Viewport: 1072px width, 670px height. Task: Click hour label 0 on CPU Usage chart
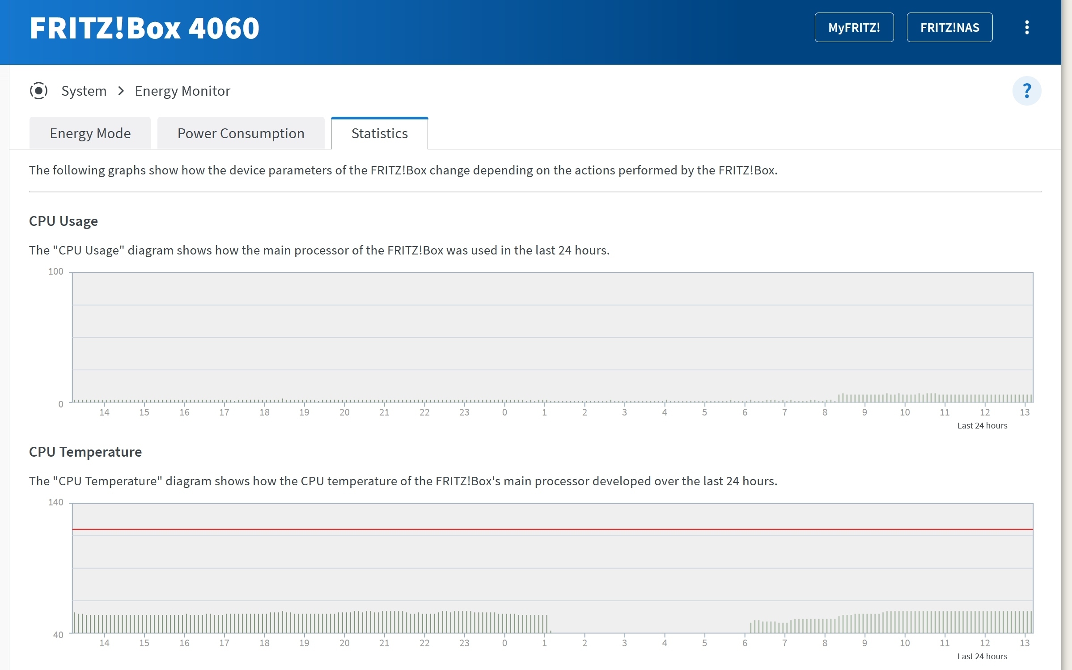coord(504,412)
